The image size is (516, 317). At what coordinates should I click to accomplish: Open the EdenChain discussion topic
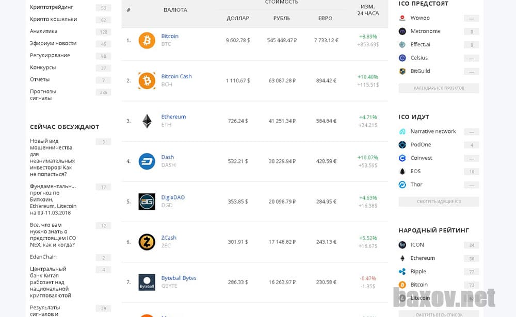click(x=43, y=256)
